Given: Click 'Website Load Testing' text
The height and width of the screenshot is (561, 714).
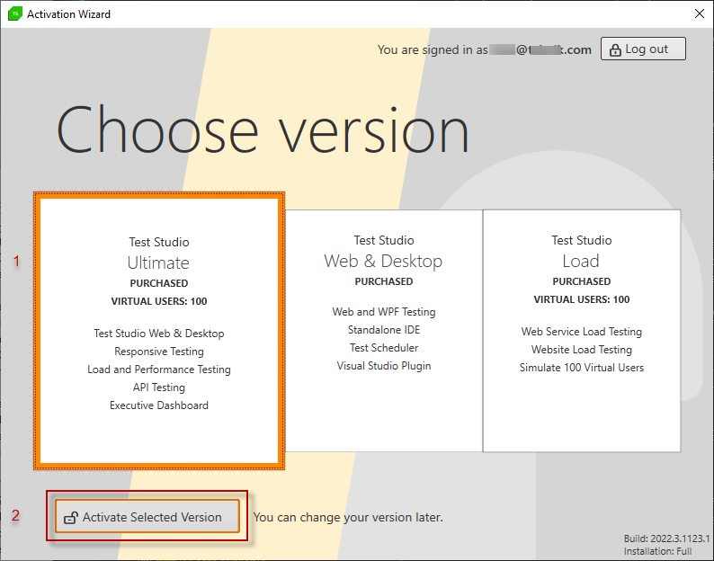Looking at the screenshot, I should 582,350.
